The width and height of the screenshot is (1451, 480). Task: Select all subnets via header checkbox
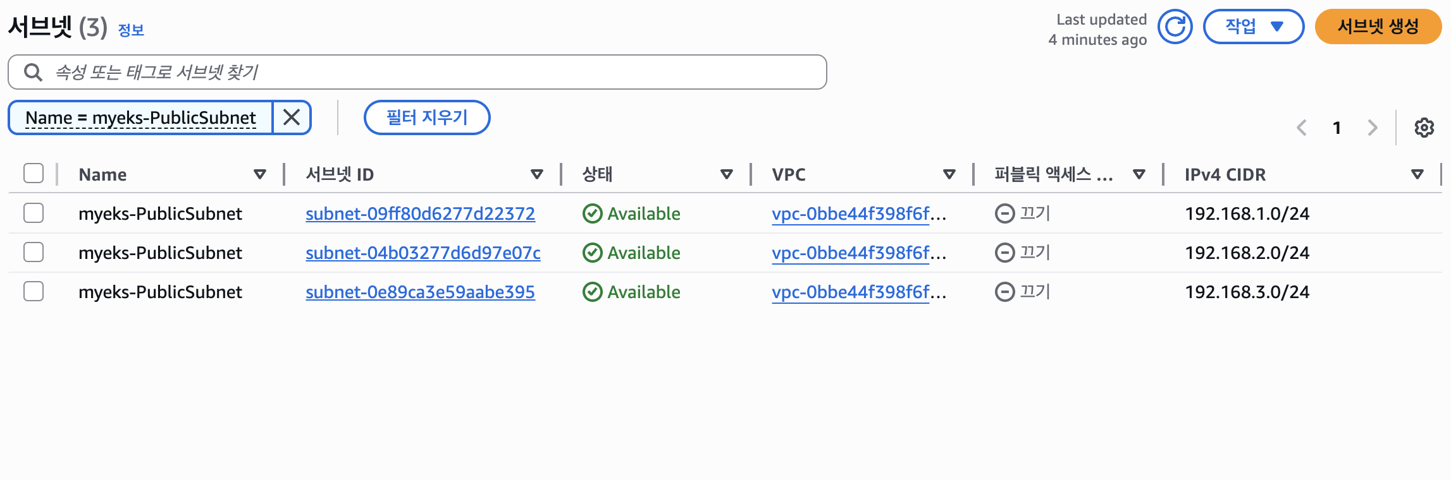click(34, 174)
